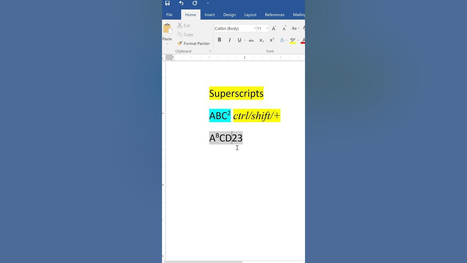The image size is (467, 263).
Task: Open the References tab
Action: point(275,15)
